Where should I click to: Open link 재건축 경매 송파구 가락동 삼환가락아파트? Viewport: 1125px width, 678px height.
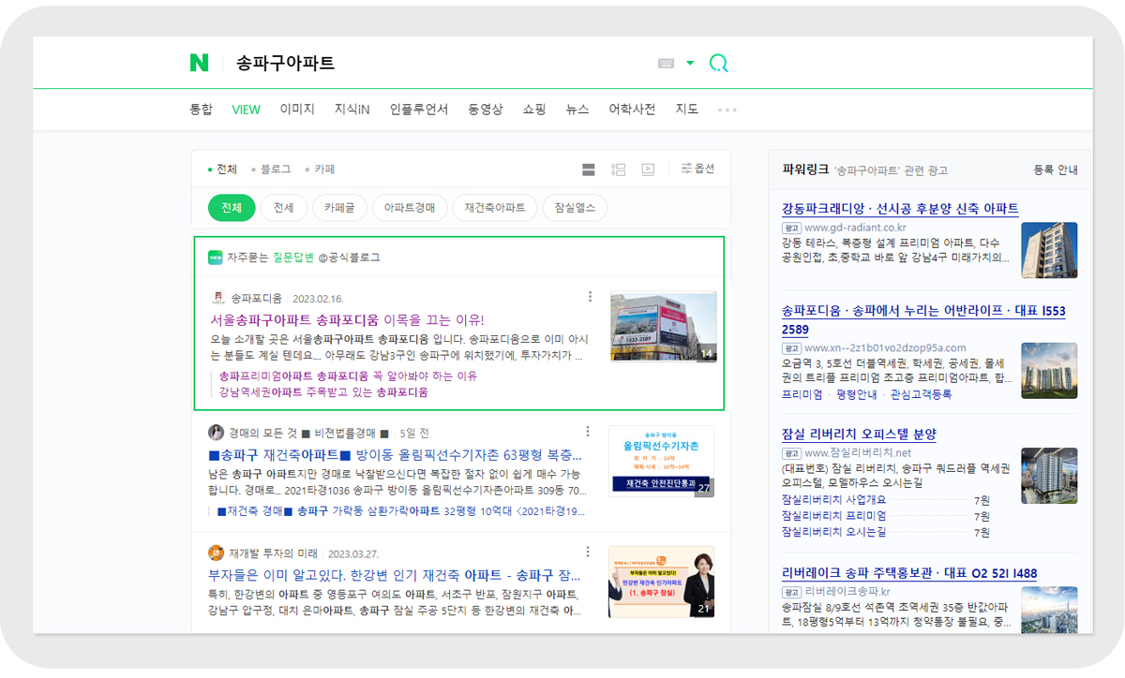click(400, 511)
